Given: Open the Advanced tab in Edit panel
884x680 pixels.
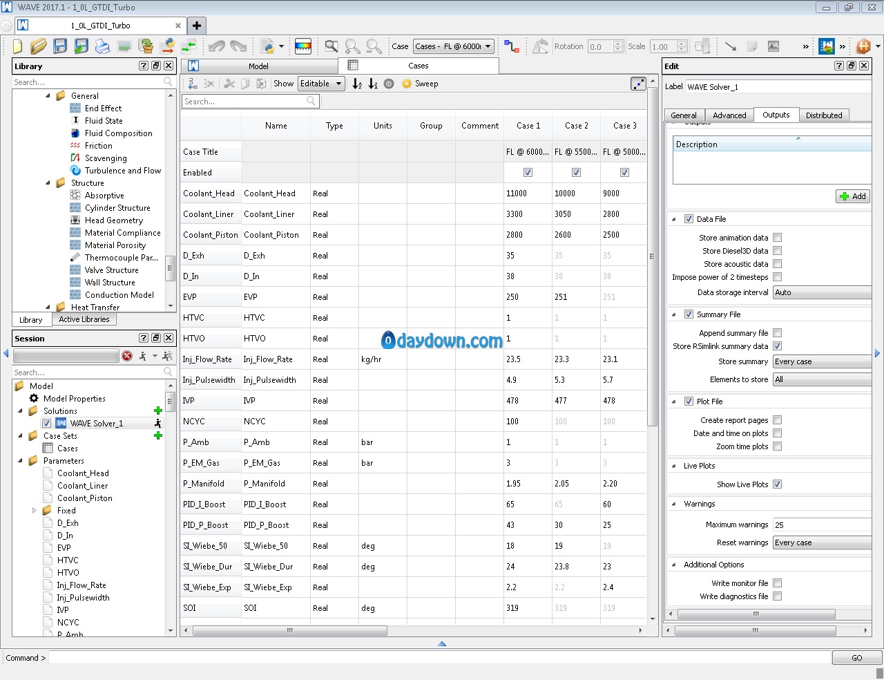Looking at the screenshot, I should [729, 115].
